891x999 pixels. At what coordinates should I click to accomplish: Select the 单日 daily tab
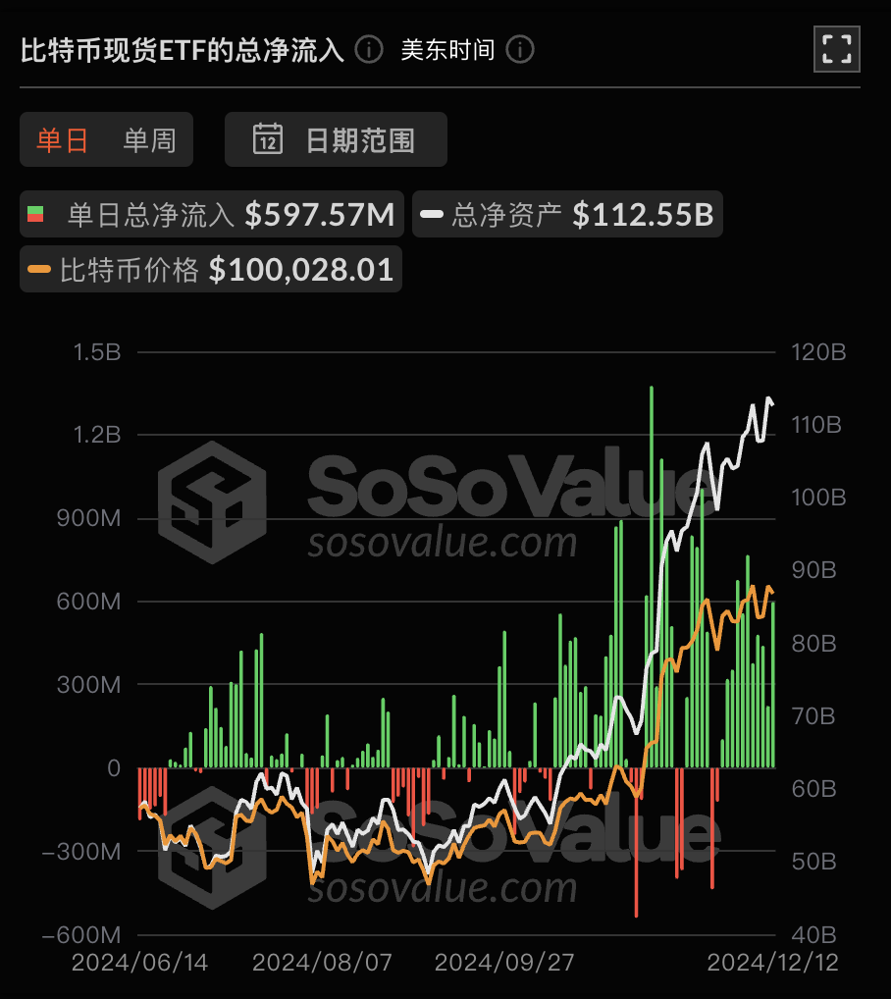63,139
